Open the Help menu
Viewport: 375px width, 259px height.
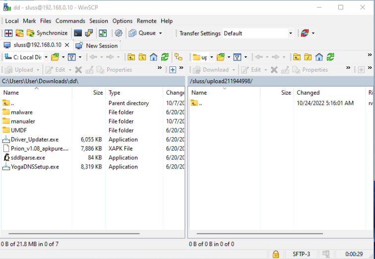[x=167, y=21]
